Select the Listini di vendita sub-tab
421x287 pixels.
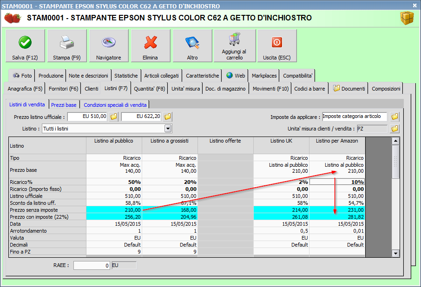pyautogui.click(x=27, y=104)
